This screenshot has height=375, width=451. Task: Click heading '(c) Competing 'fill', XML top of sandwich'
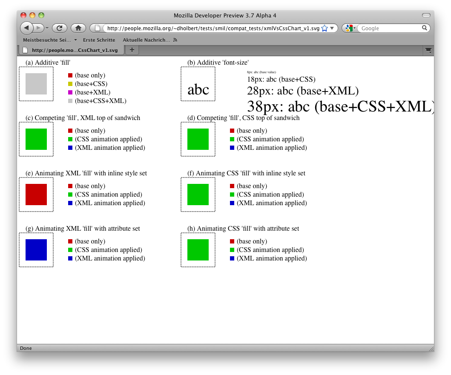[83, 118]
